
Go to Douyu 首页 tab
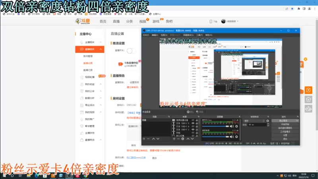tap(103, 21)
